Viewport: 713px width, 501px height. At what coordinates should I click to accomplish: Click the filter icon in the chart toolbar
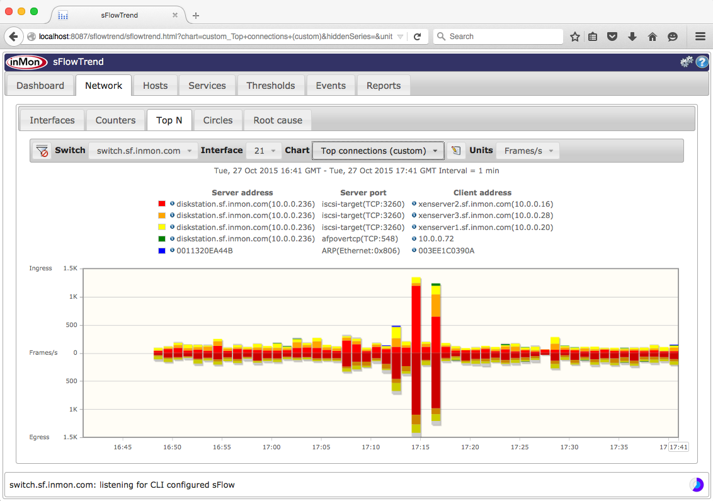point(42,150)
